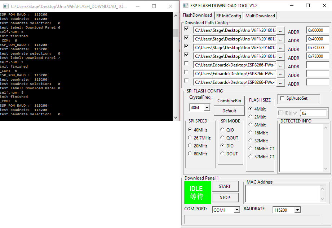Open the MultiDownload tab

pos(260,16)
